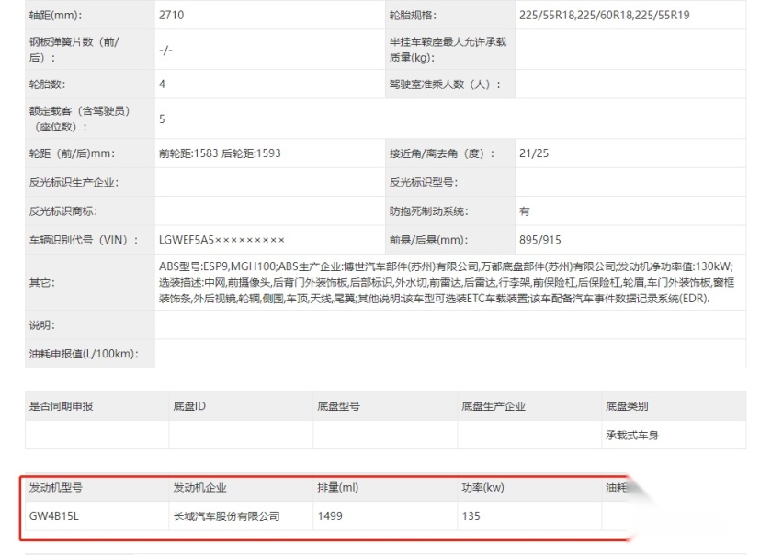Click the 防抱死制动系统 label

click(x=428, y=211)
